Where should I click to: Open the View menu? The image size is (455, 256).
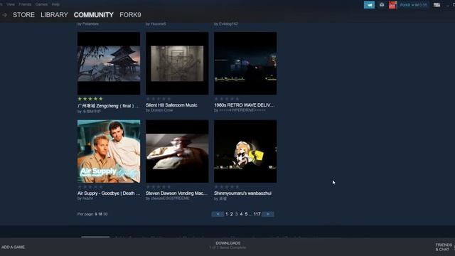[11, 4]
